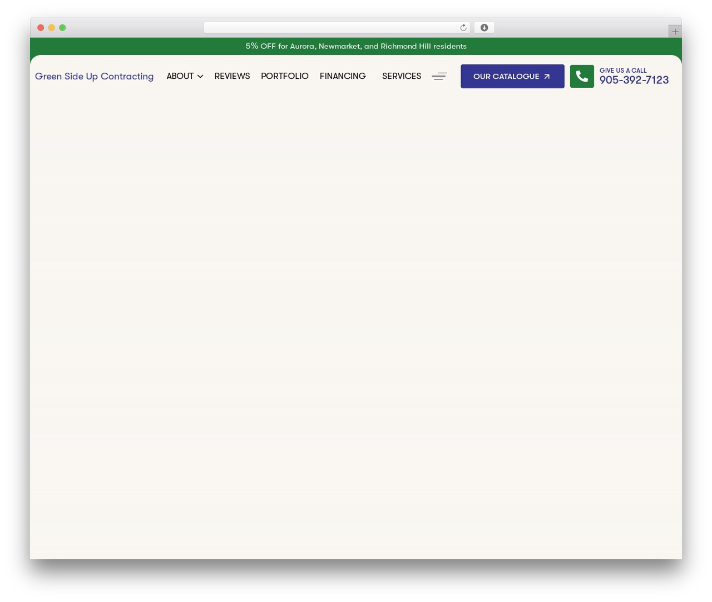Open the Services menu item
This screenshot has height=602, width=712.
402,76
